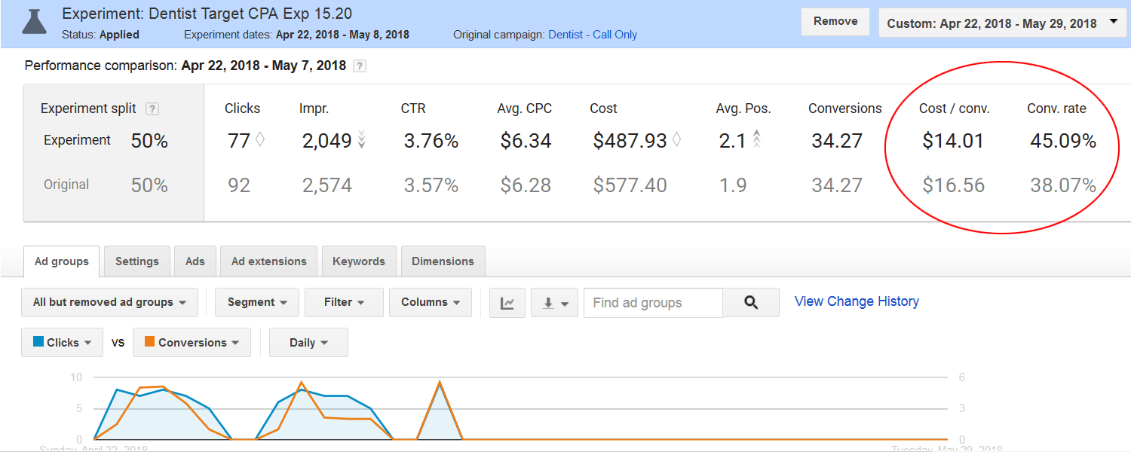
Task: Toggle the line chart view icon
Action: [x=507, y=303]
